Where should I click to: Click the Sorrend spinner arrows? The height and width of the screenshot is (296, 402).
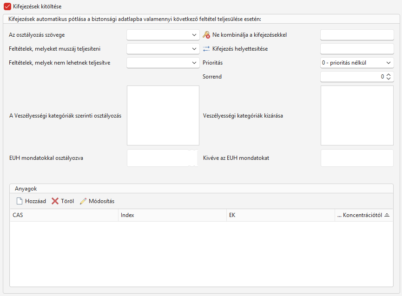pyautogui.click(x=389, y=76)
